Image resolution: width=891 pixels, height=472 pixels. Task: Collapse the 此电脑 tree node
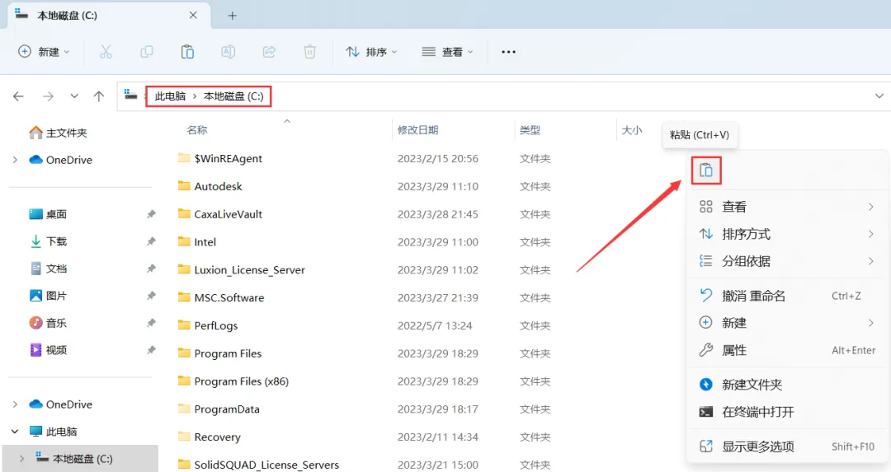(16, 432)
